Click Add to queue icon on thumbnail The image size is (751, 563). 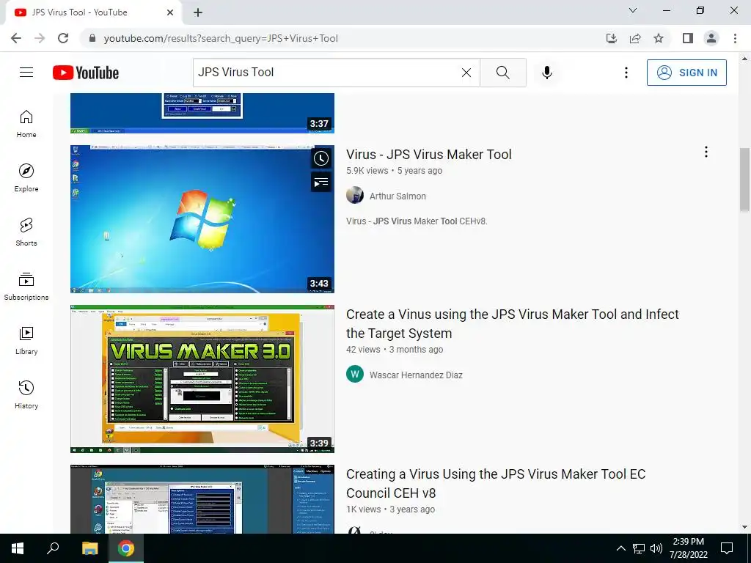(321, 182)
